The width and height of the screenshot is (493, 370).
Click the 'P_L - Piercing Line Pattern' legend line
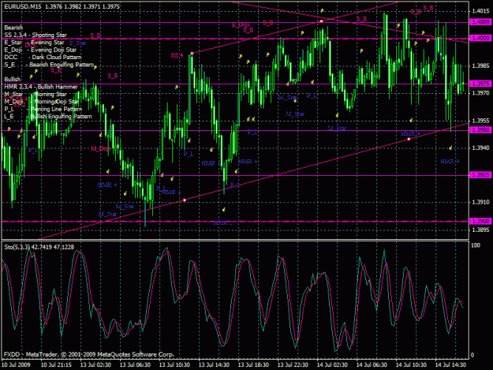tap(43, 109)
